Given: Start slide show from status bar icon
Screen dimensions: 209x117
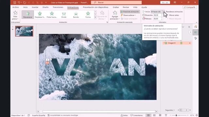Looking at the screenshot, I should click(166, 115).
